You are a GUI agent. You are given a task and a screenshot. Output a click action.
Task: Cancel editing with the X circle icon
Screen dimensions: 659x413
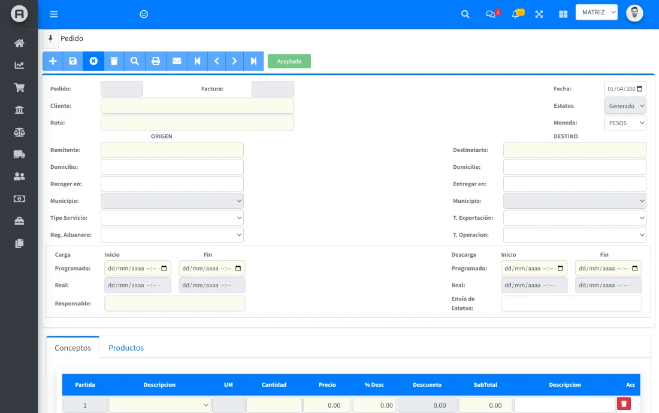point(93,61)
